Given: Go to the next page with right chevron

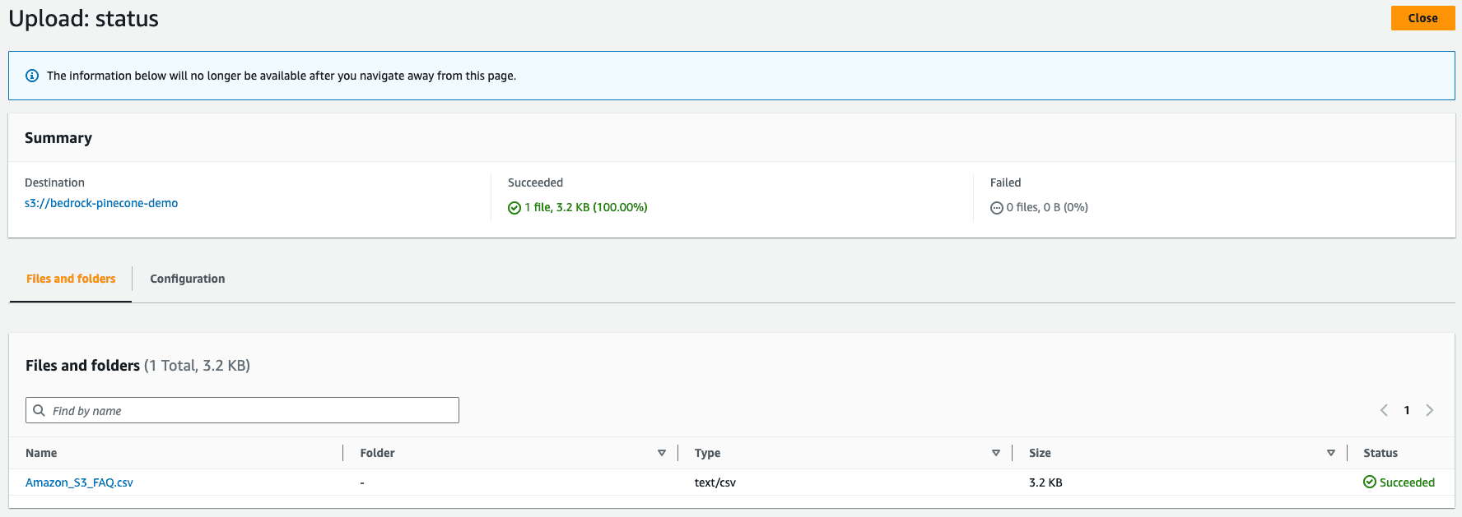Looking at the screenshot, I should point(1430,410).
